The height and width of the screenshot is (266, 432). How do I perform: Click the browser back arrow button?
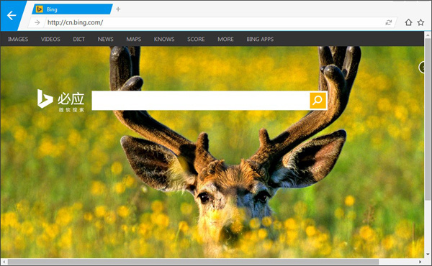pyautogui.click(x=12, y=16)
